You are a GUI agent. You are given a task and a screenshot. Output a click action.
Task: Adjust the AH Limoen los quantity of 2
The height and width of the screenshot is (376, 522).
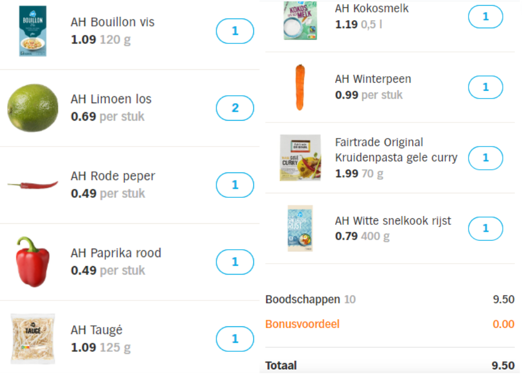point(235,108)
